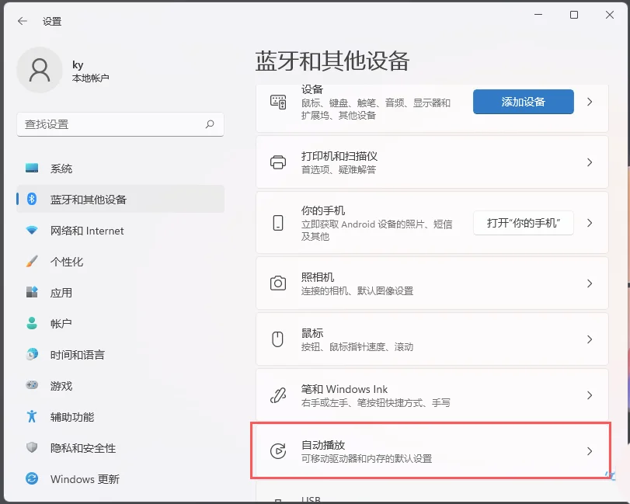Open 隐私和安全性 category
The height and width of the screenshot is (504, 630).
(120, 447)
